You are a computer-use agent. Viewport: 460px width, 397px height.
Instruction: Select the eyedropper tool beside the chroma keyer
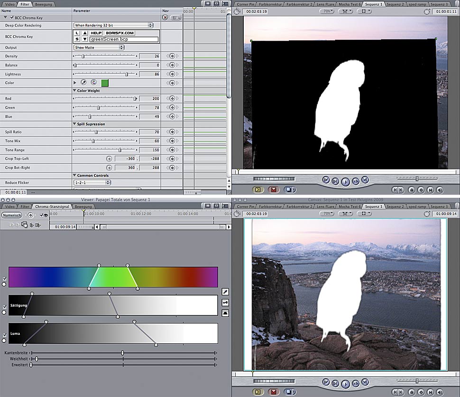(225, 292)
